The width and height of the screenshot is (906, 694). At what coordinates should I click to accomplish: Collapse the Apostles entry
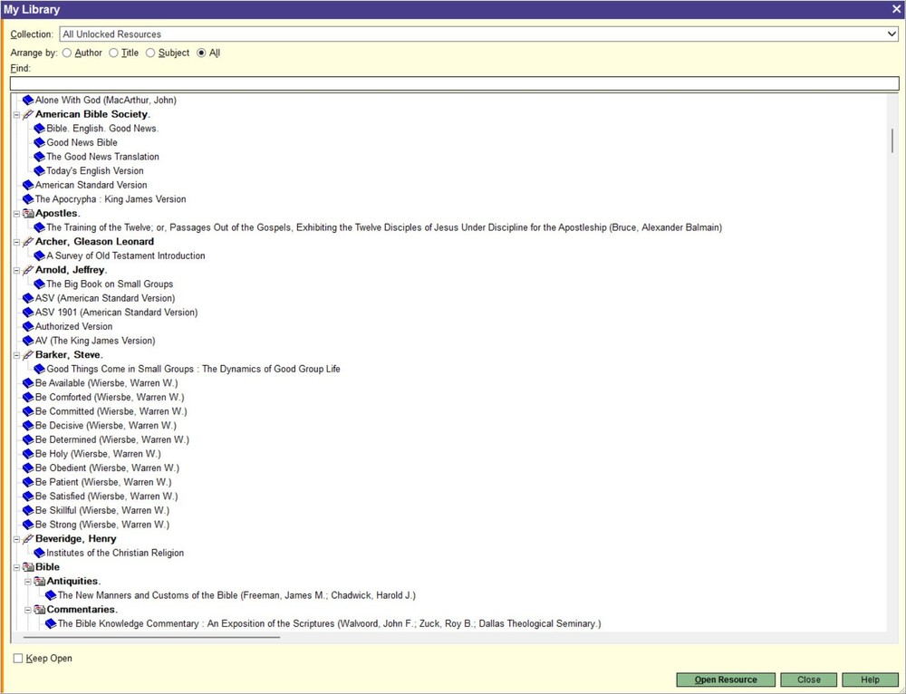tap(16, 213)
